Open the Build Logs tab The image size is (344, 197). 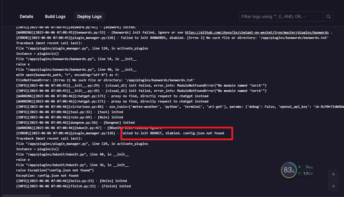pos(55,16)
